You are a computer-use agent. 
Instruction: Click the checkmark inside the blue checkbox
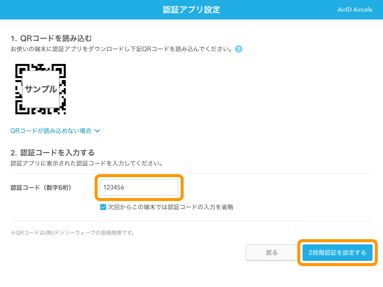coord(103,207)
